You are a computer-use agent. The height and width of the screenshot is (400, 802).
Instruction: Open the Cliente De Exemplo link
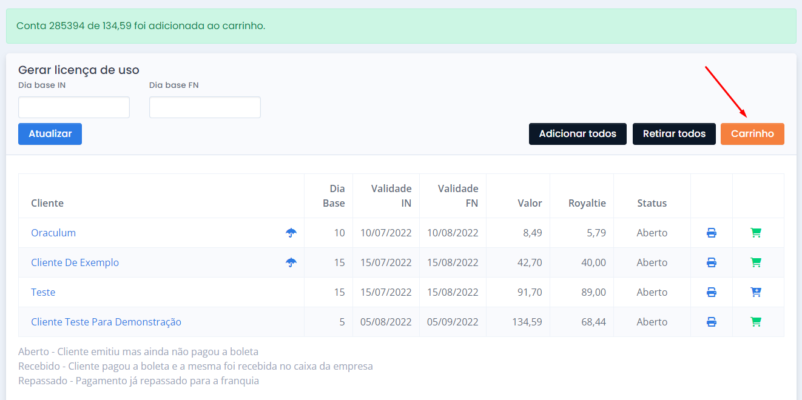pos(75,262)
